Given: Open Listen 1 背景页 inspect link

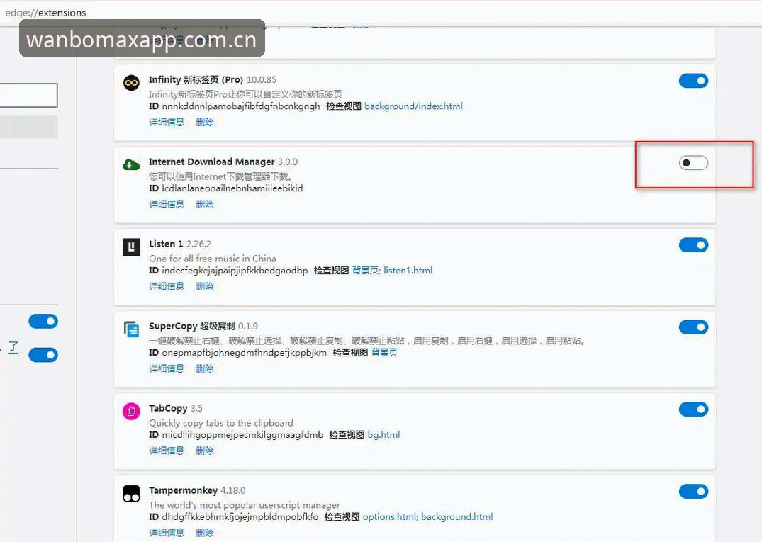Looking at the screenshot, I should point(366,270).
